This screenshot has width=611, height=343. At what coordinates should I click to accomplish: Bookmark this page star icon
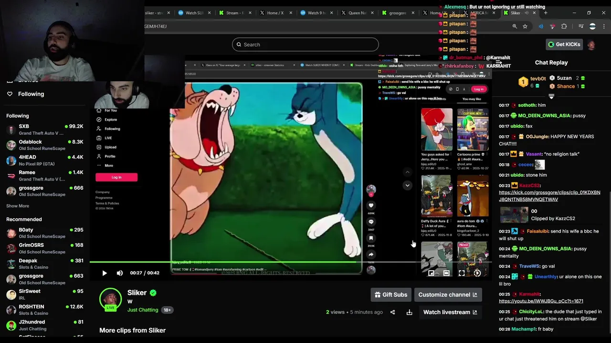[x=525, y=26]
